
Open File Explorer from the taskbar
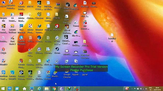click(47, 89)
